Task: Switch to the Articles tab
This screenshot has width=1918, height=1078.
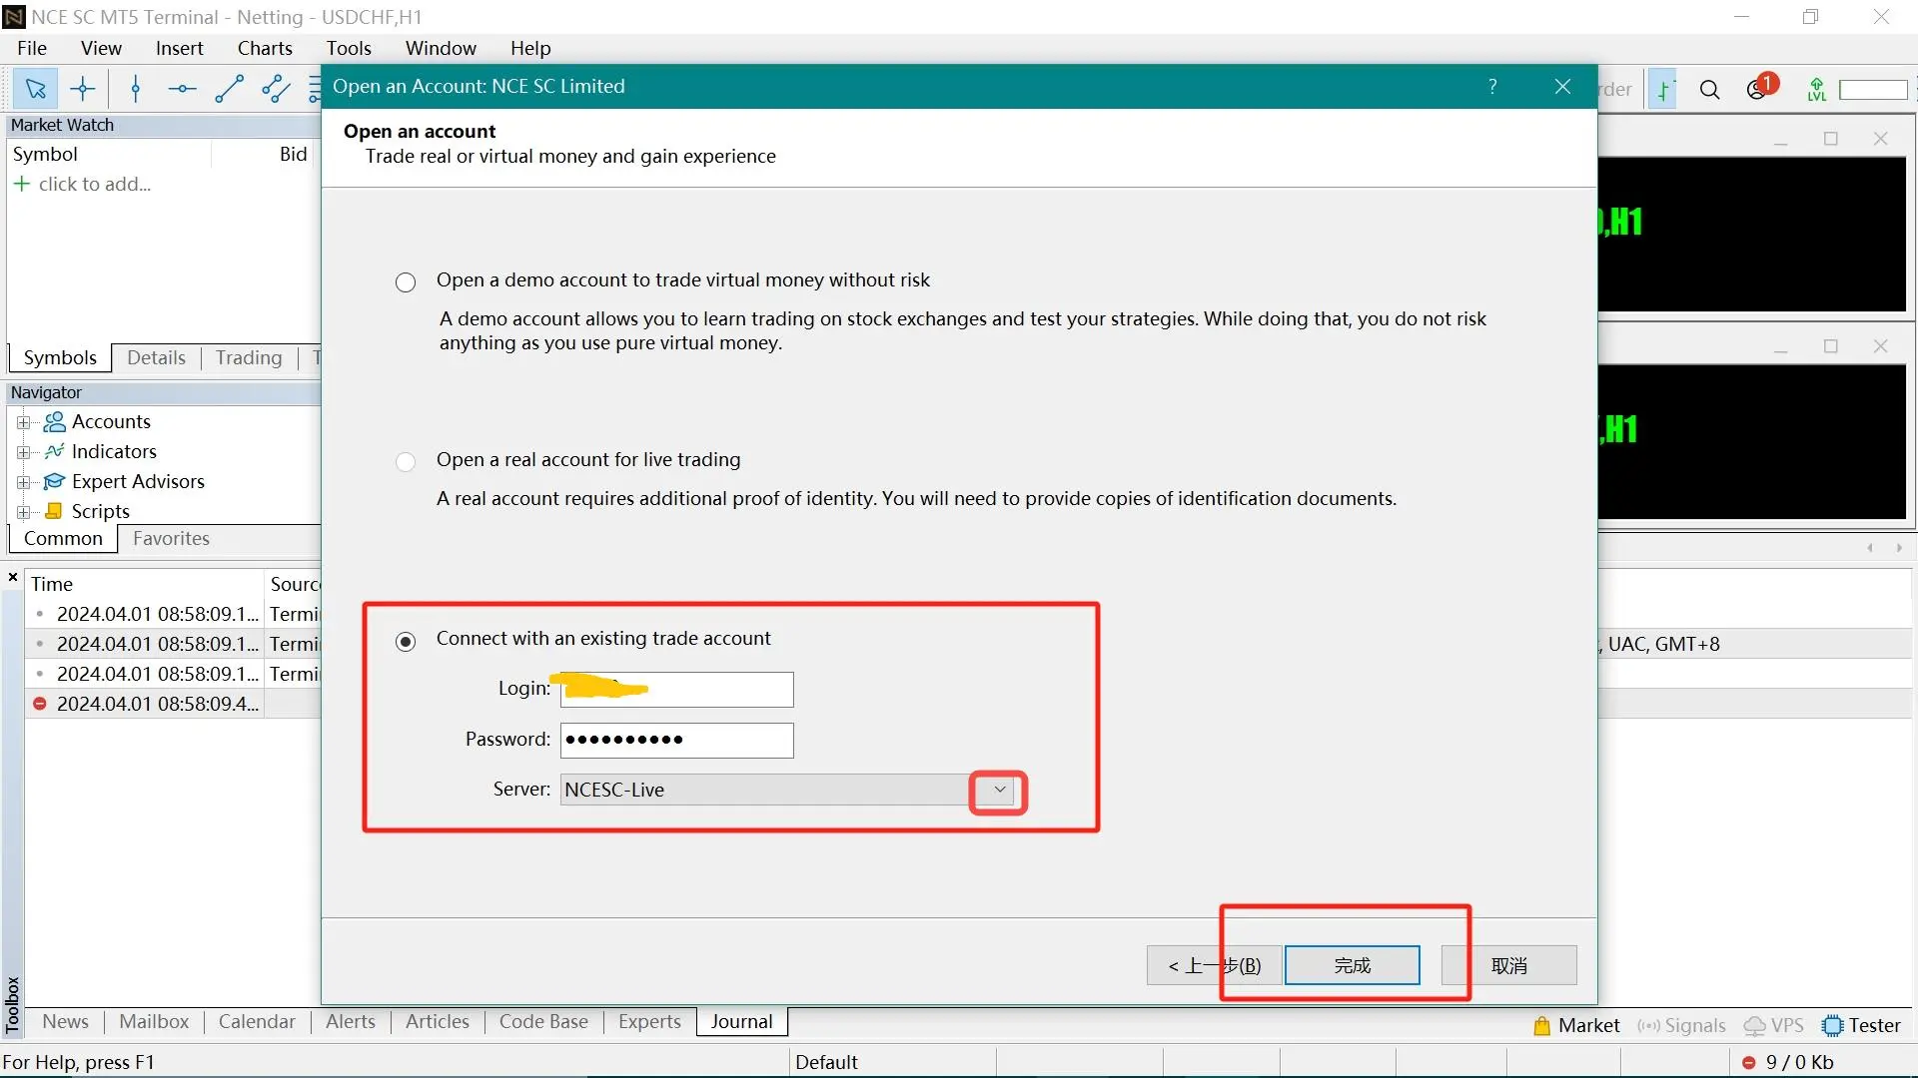Action: pyautogui.click(x=438, y=1022)
